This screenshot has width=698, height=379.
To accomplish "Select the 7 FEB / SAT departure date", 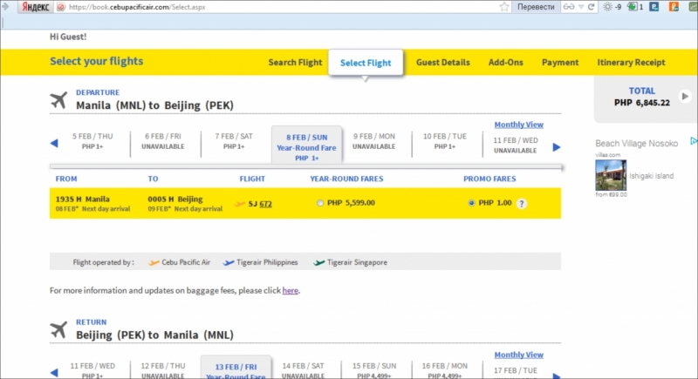I will 234,141.
